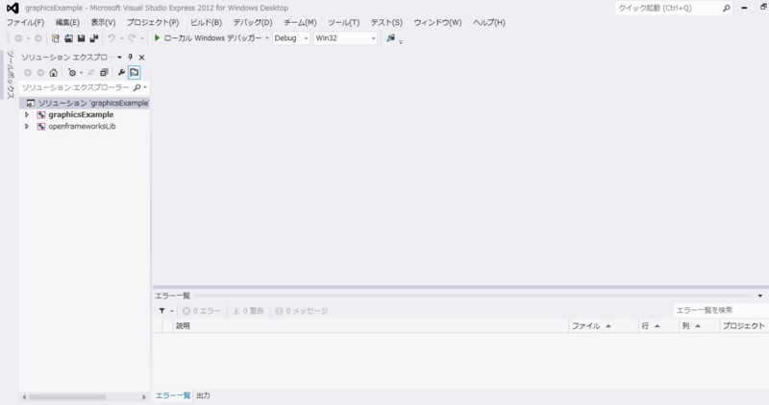Click the Solution Explorer search magnifier icon
The height and width of the screenshot is (405, 769).
136,87
